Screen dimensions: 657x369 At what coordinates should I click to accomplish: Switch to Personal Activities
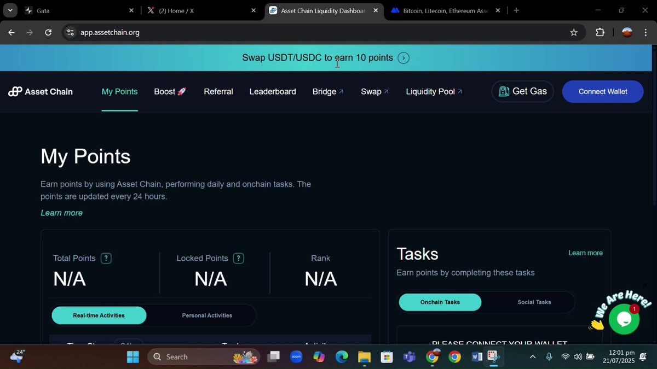pyautogui.click(x=207, y=315)
